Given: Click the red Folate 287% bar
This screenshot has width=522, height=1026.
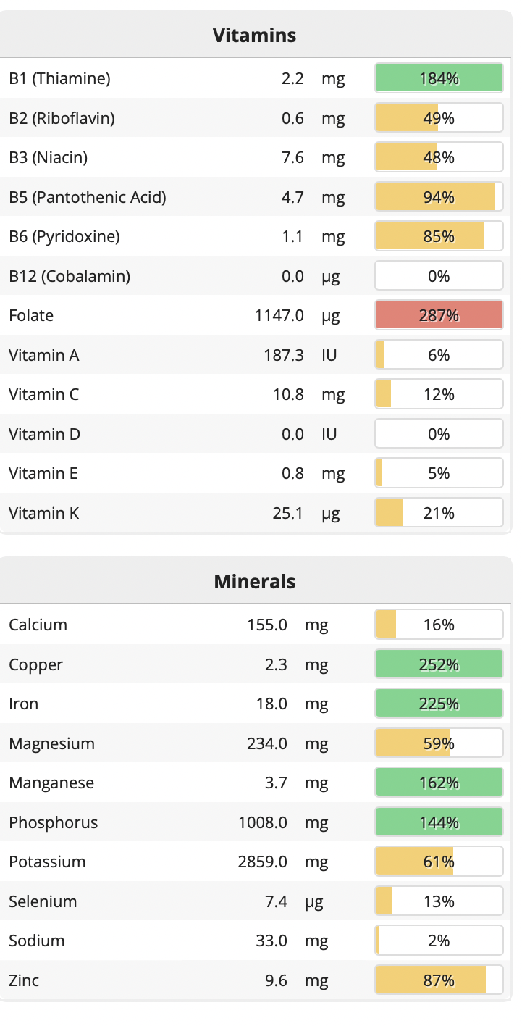Looking at the screenshot, I should pos(439,315).
